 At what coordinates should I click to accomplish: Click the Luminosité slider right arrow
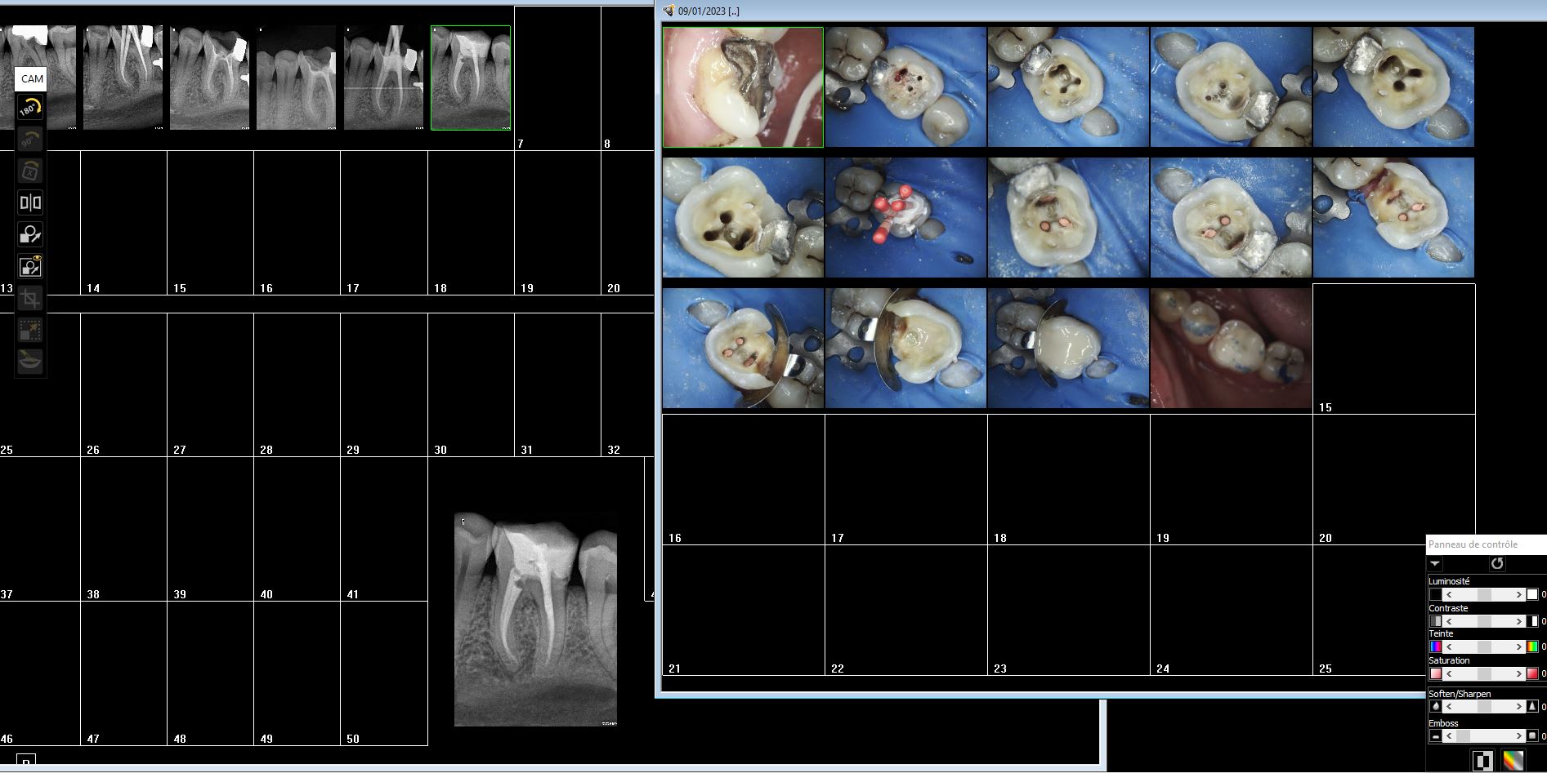click(x=1519, y=595)
